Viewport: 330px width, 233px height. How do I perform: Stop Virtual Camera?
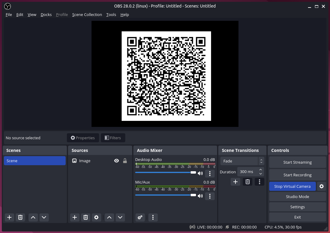point(292,187)
